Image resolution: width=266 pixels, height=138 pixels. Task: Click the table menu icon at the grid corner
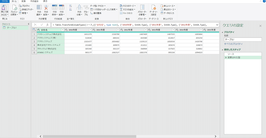click(34, 30)
